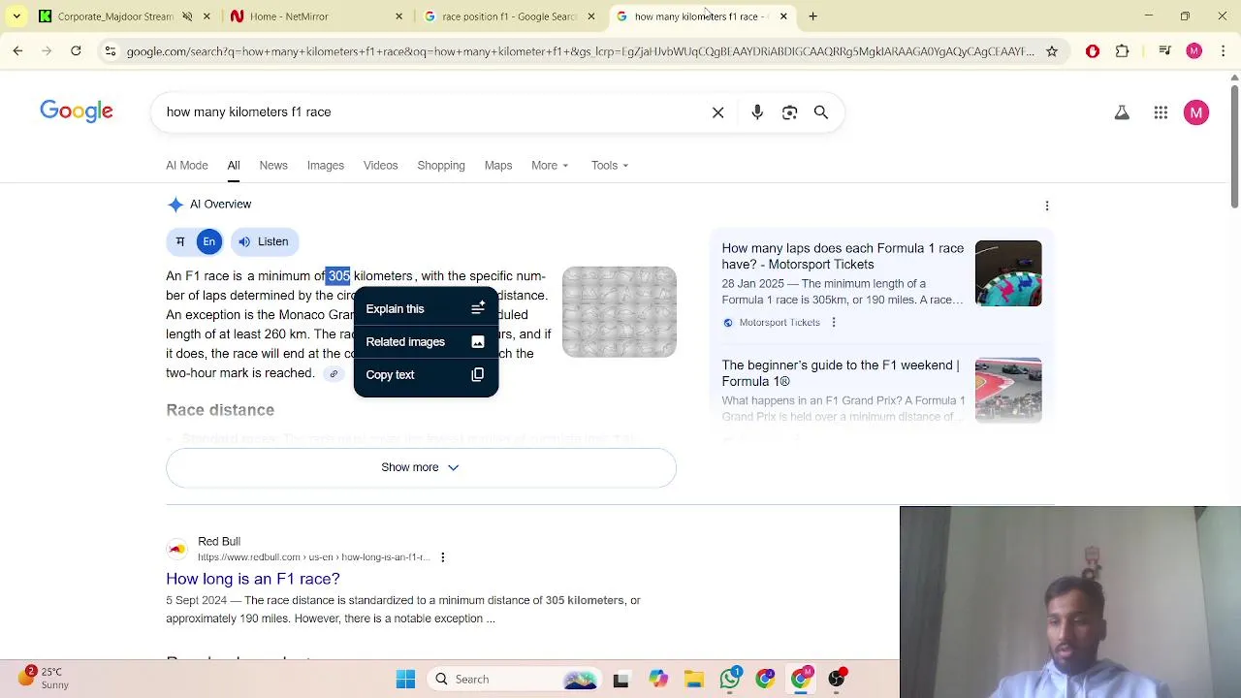Open the Windows Start menu
The height and width of the screenshot is (698, 1241).
[405, 680]
